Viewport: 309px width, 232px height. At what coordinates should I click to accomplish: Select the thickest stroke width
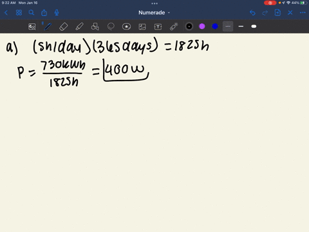tap(254, 26)
